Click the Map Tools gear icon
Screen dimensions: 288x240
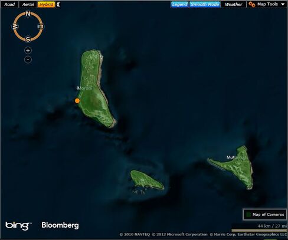(x=251, y=4)
